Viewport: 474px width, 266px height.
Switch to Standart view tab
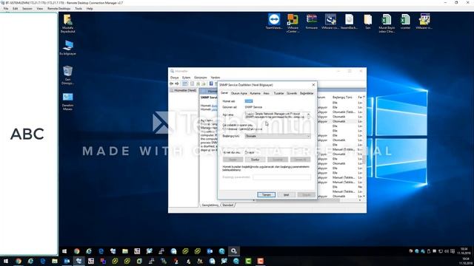coord(228,205)
